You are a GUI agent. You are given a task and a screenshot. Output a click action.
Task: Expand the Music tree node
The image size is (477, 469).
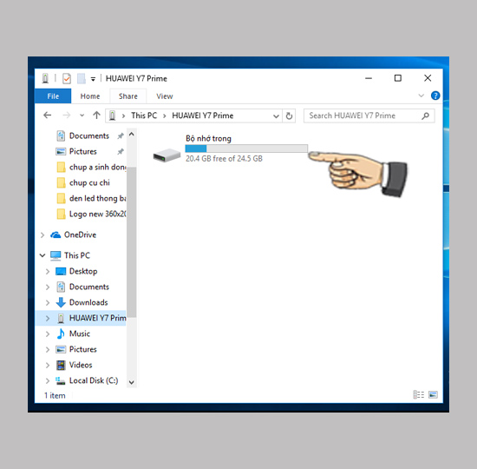tap(48, 334)
